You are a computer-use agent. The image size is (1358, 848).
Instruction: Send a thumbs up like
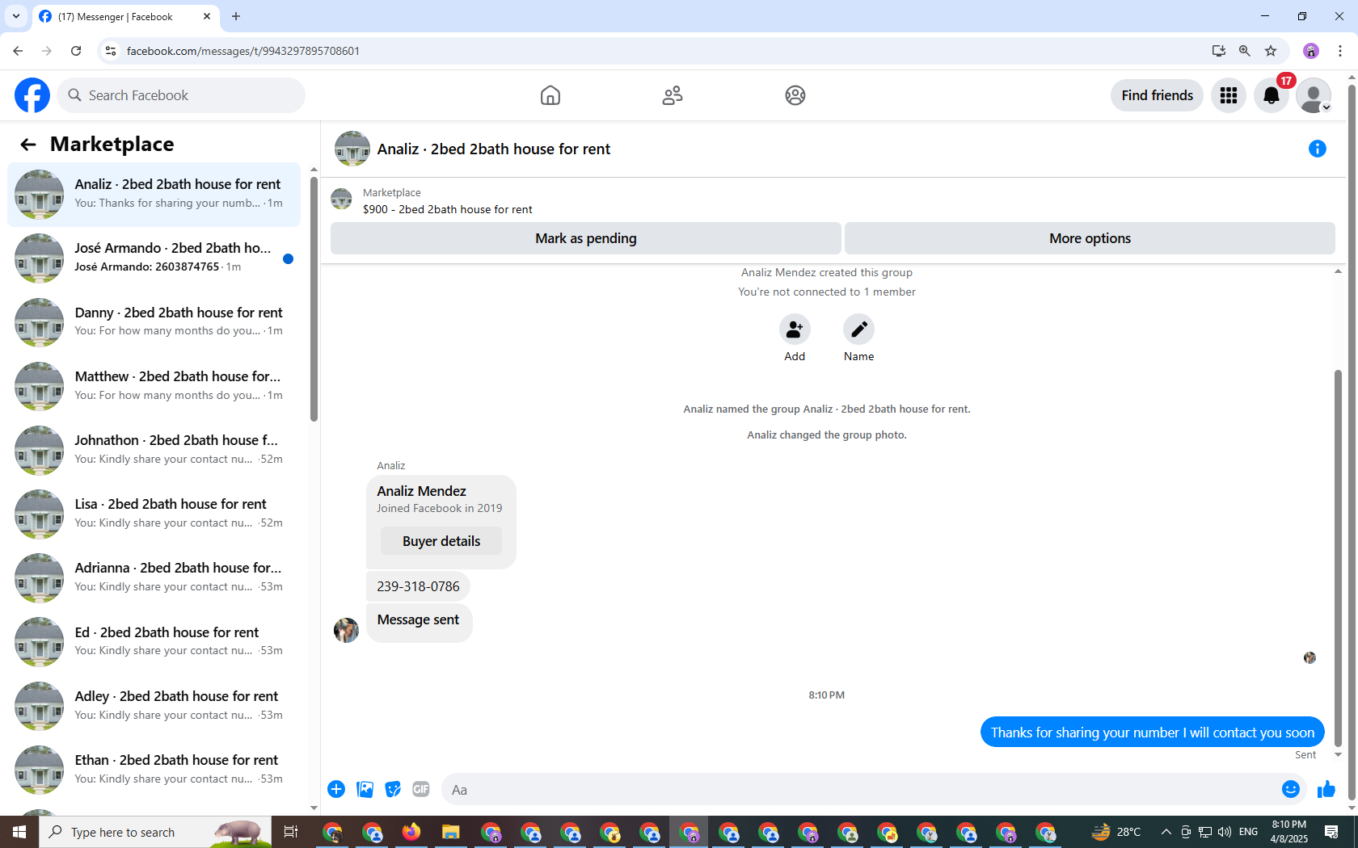pyautogui.click(x=1326, y=789)
